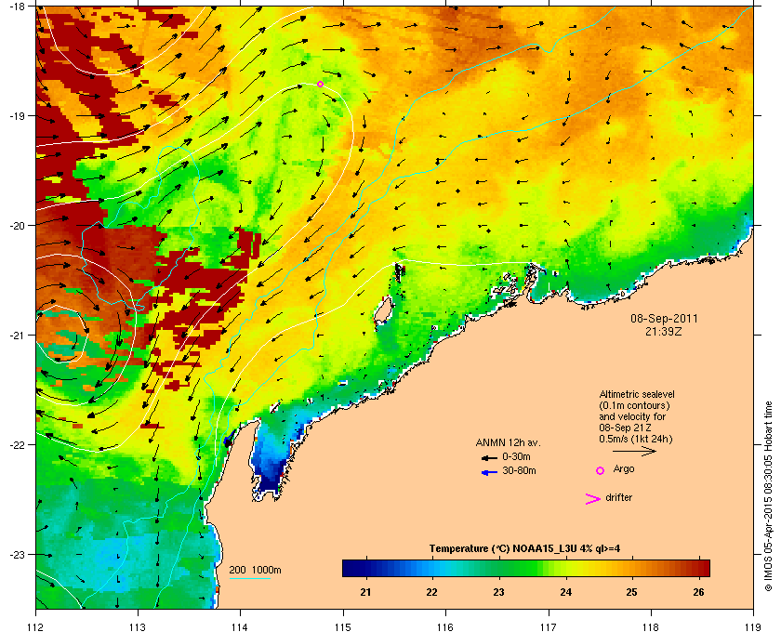This screenshot has width=781, height=632.
Task: Click the longitude label 119
Action: [753, 626]
